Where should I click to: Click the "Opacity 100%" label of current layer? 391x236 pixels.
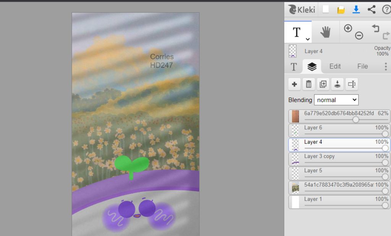(382, 51)
